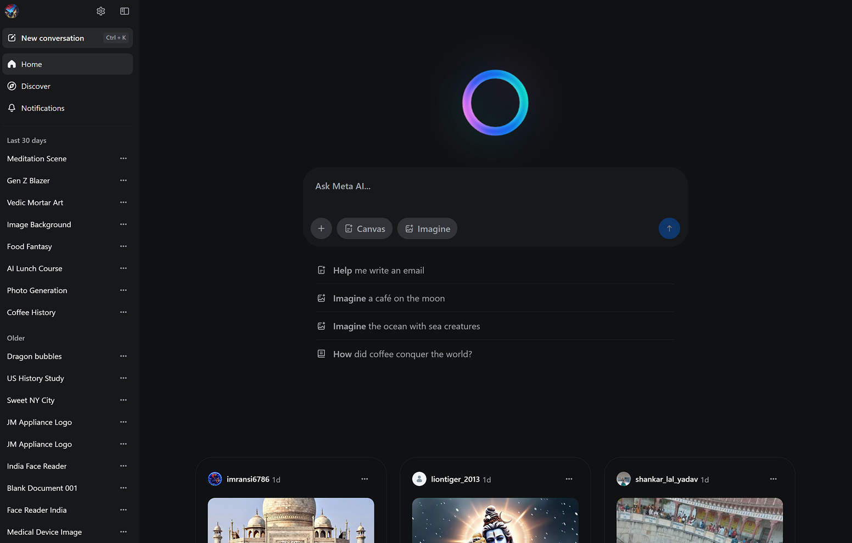Choose 'How did coffee conquer the world?'

click(495, 354)
